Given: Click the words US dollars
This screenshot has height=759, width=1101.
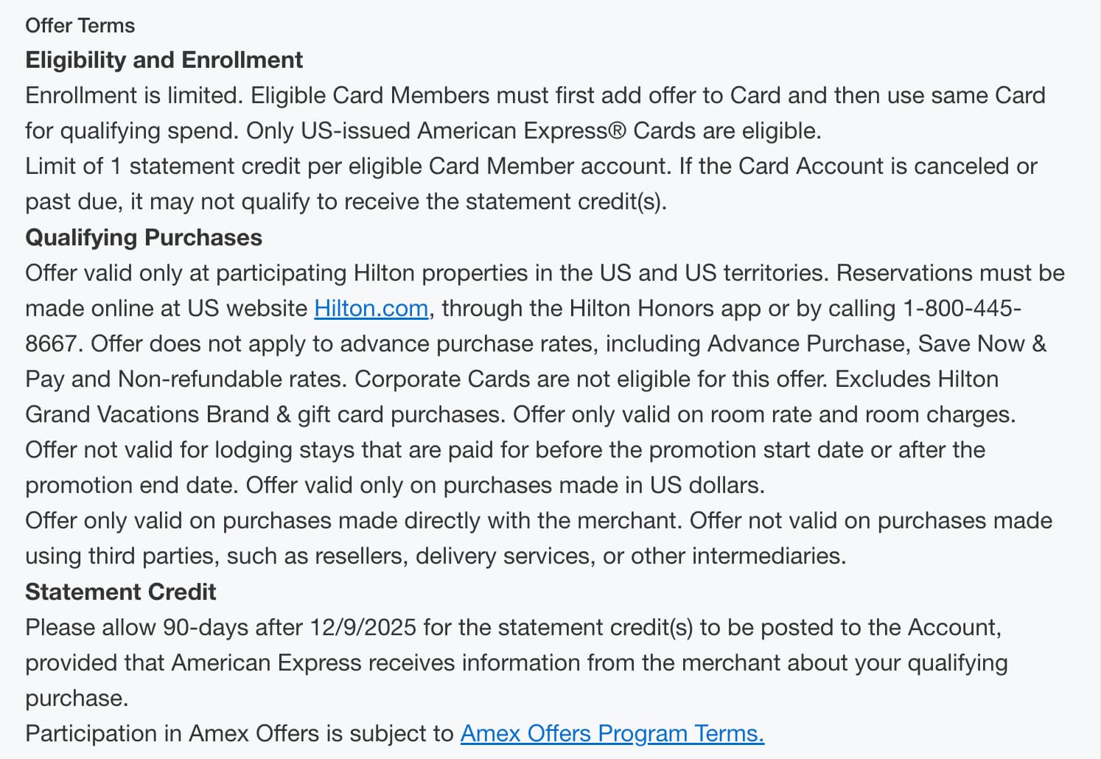Looking at the screenshot, I should pos(707,485).
